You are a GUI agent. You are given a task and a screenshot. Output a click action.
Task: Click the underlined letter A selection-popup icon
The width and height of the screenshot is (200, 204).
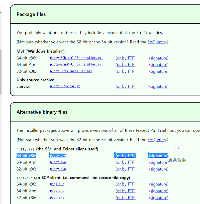click(x=175, y=160)
